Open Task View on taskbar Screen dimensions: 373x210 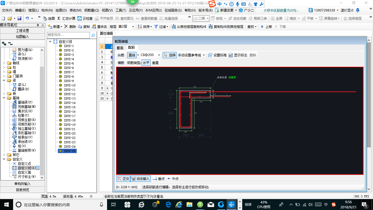114,205
